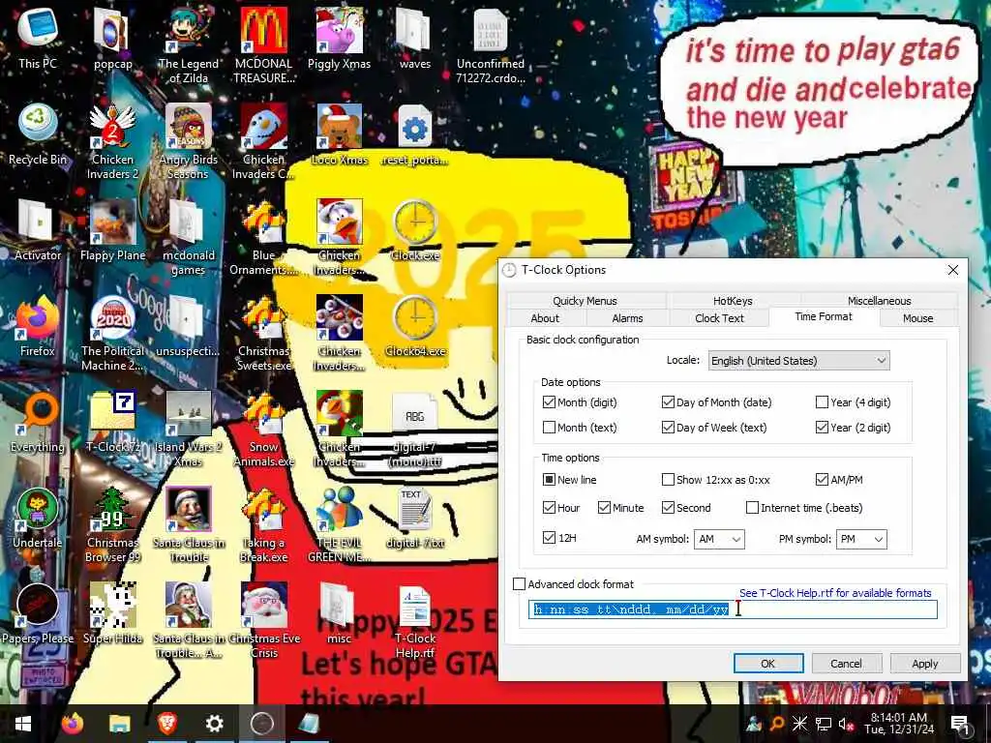Switch to the Miscellaneous tab

tap(879, 301)
